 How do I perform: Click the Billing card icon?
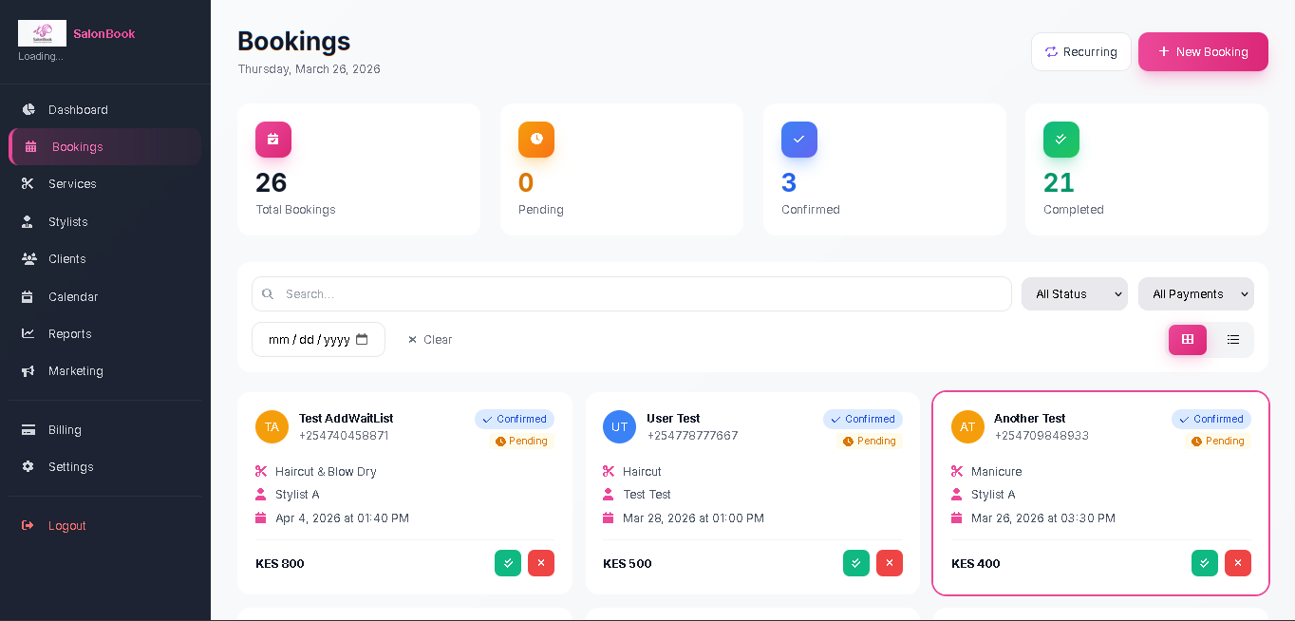click(x=28, y=429)
